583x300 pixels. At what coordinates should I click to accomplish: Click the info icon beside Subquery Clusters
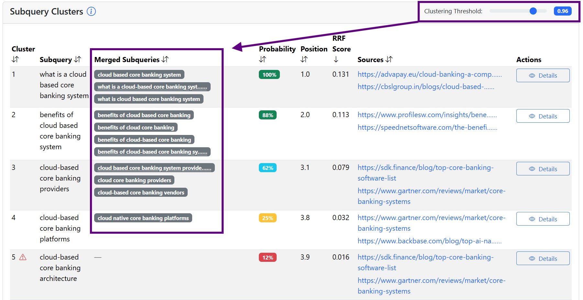(x=91, y=12)
